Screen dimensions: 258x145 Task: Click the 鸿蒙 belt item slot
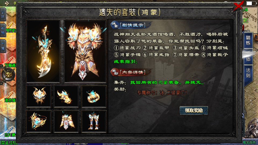pyautogui.click(x=66, y=121)
